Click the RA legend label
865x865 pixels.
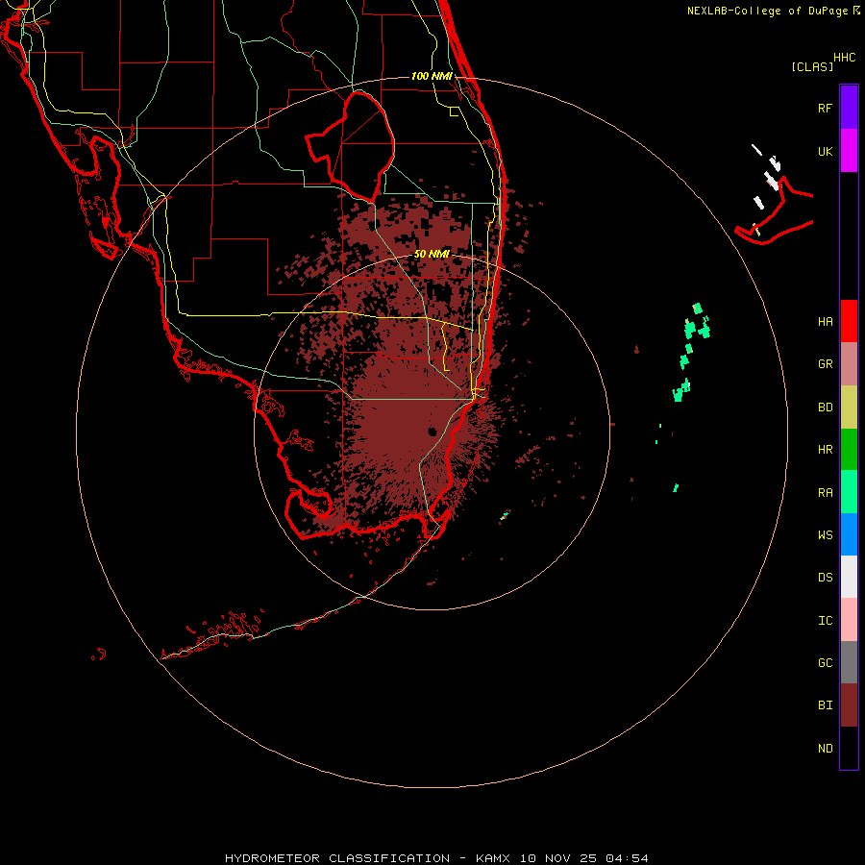click(825, 493)
